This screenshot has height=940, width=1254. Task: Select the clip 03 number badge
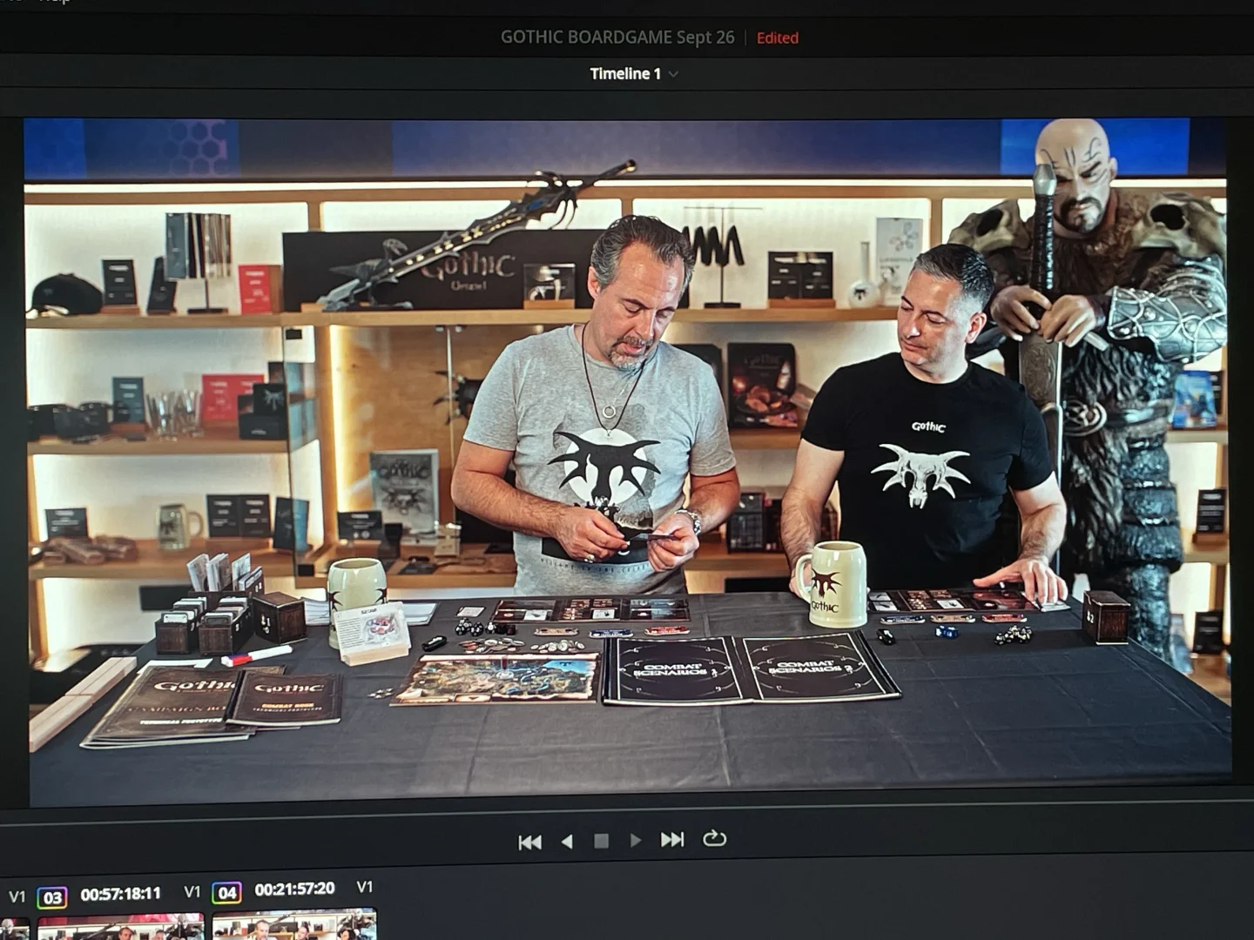[x=52, y=897]
